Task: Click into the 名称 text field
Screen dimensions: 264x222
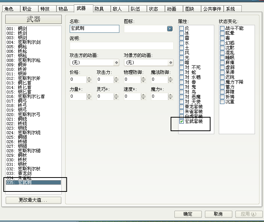Action: (x=95, y=29)
